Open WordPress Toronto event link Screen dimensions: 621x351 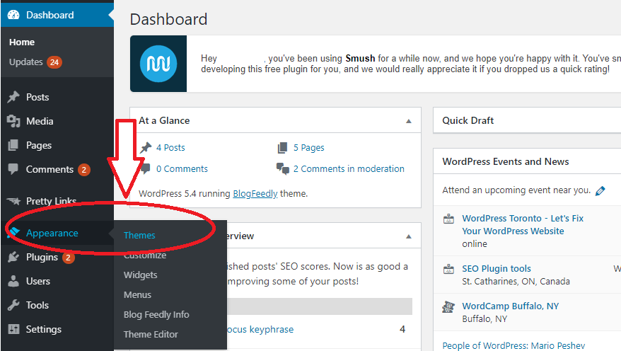[523, 224]
